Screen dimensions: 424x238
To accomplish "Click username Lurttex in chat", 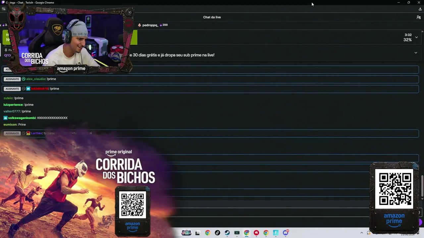I will click(36, 133).
